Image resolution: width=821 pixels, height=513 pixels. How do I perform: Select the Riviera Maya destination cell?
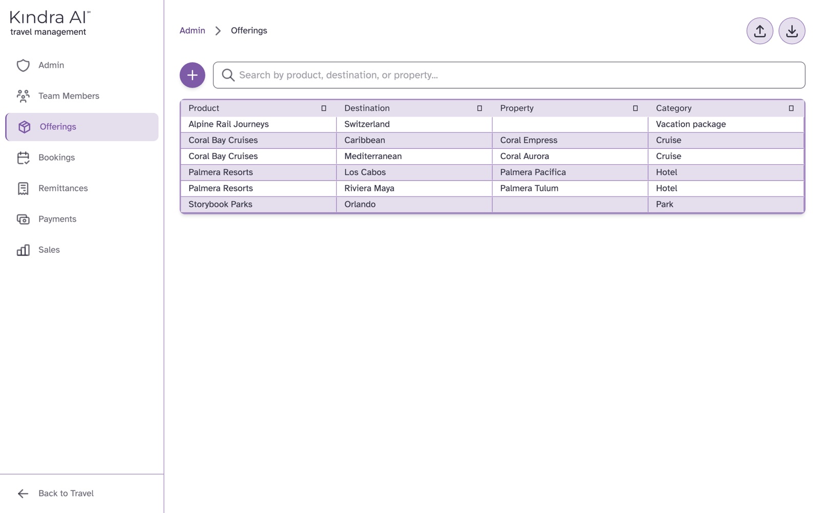click(414, 188)
